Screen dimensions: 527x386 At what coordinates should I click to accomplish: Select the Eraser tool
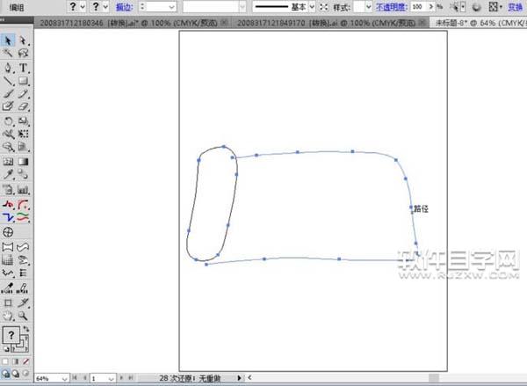tap(23, 106)
